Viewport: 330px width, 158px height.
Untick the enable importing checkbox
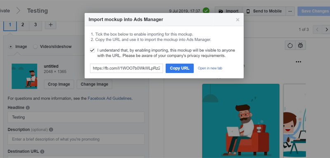pos(92,51)
